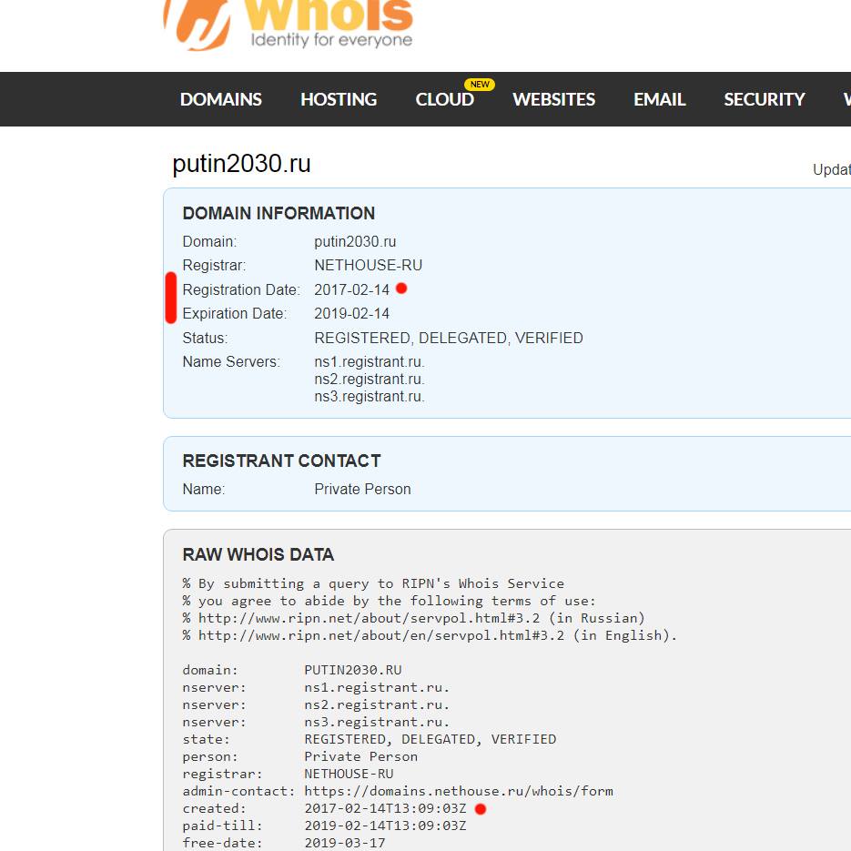Select name server ns1.registrant.ru. in Domain Information
Image resolution: width=851 pixels, height=851 pixels.
[x=369, y=362]
